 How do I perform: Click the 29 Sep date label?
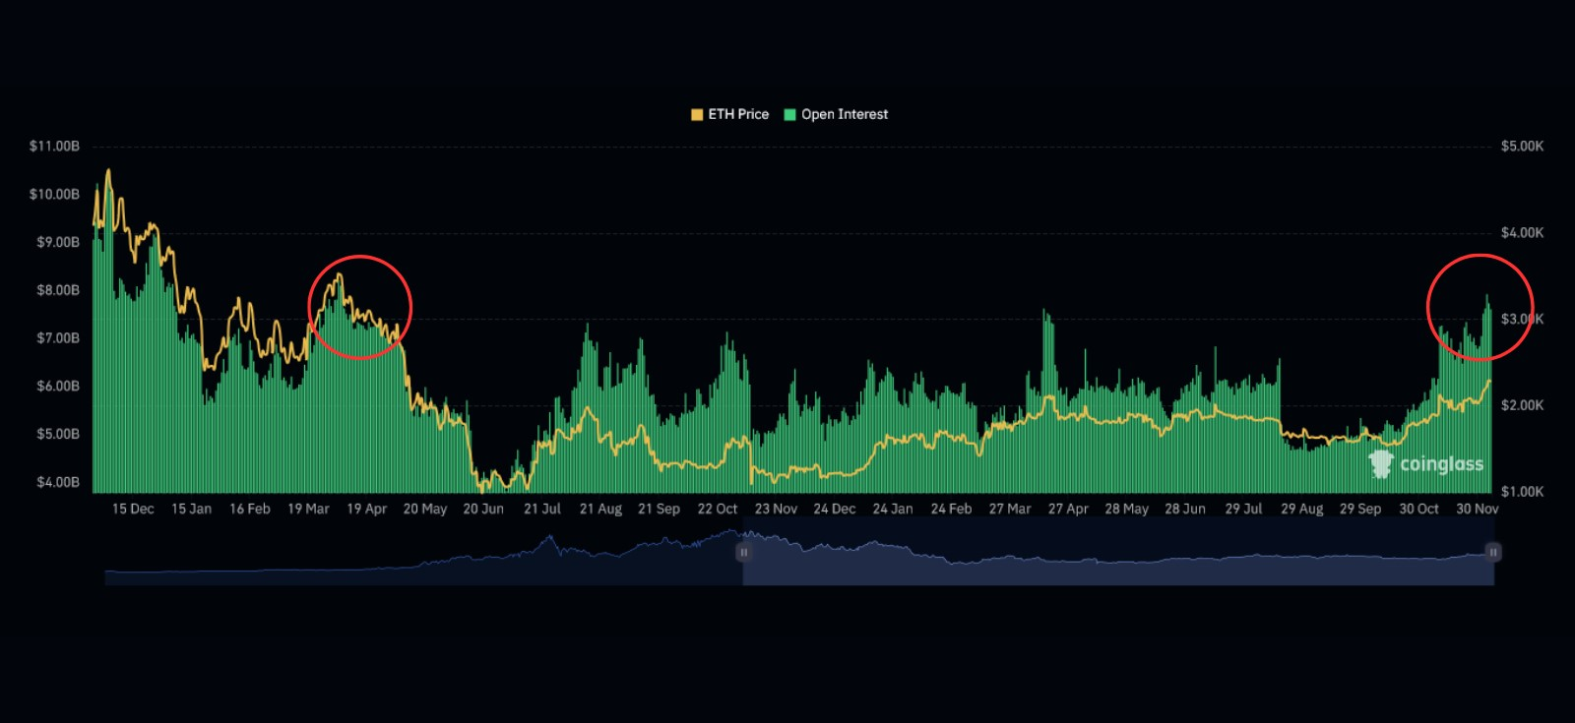1360,510
